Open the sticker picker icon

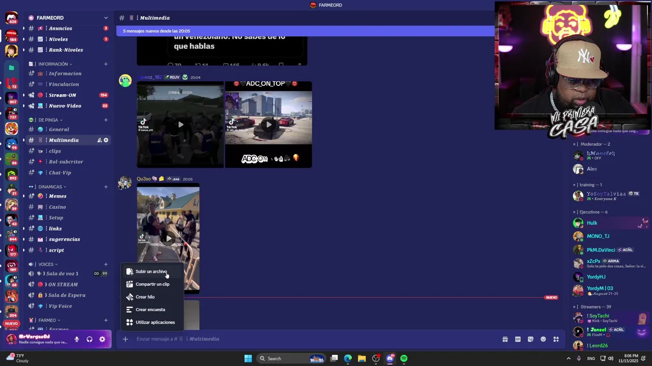[x=530, y=340]
